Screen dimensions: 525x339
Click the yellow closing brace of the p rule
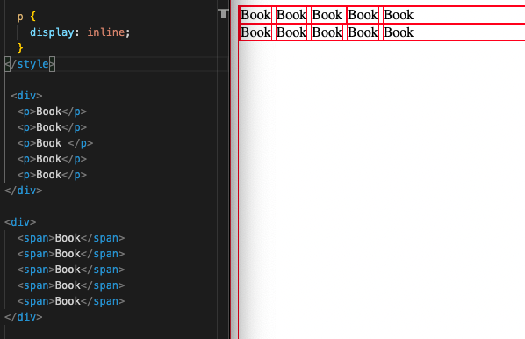(x=20, y=47)
